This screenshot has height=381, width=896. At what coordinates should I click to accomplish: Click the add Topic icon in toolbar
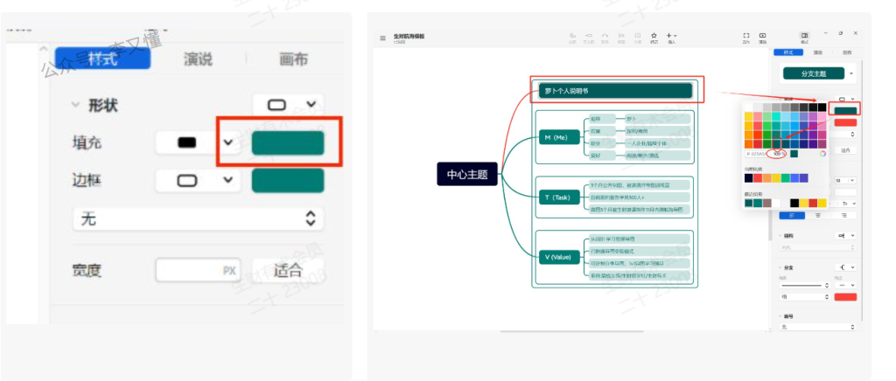[572, 36]
